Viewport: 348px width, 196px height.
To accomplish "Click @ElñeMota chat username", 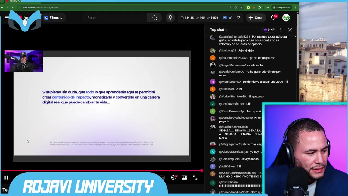I will click(x=227, y=89).
